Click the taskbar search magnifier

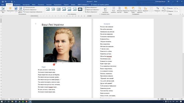point(5,102)
